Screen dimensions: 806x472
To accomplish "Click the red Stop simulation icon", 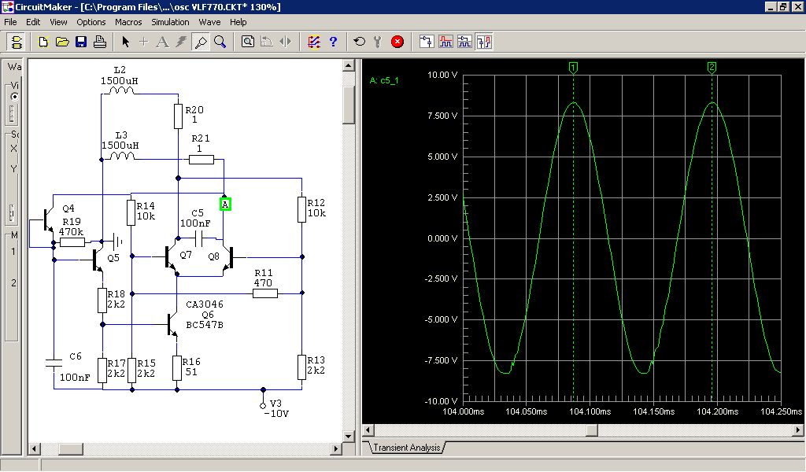I will [397, 42].
